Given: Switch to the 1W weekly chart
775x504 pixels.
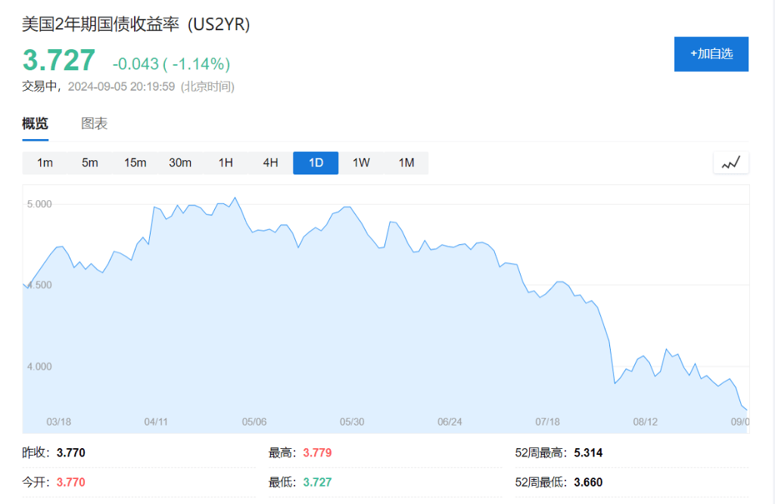Looking at the screenshot, I should [x=360, y=162].
